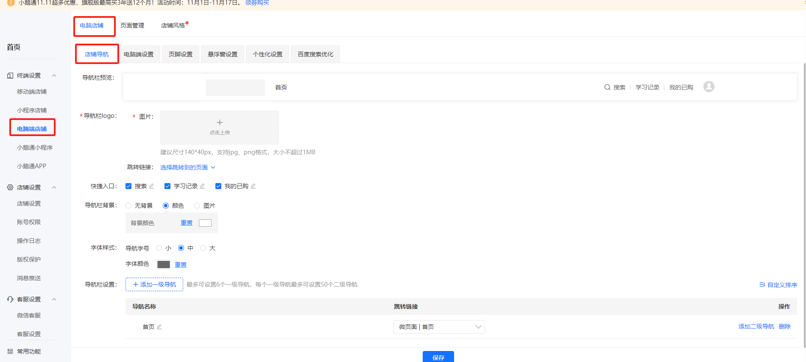
Task: Open 电脑端店铺 in the sidebar
Action: (32, 129)
